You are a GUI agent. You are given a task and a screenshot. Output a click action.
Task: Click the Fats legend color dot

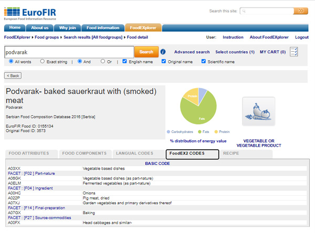199,131
